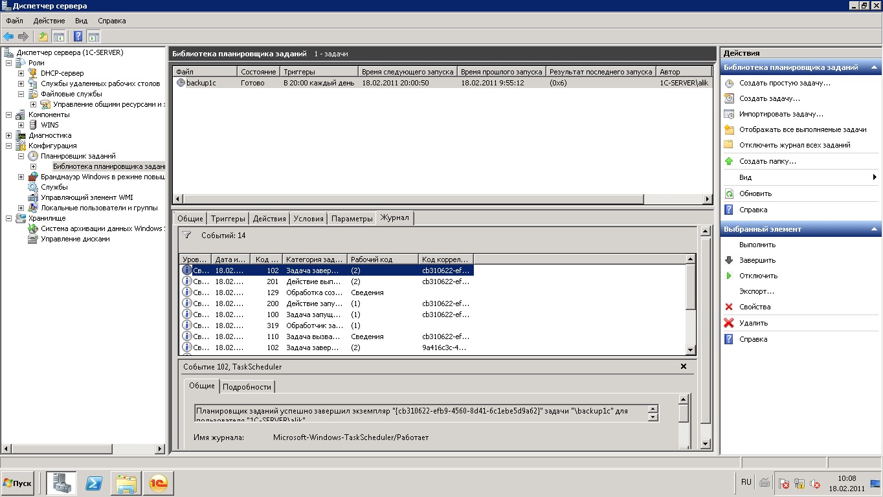Collapse the Файловые службы tree node
This screenshot has width=883, height=497.
tap(21, 94)
